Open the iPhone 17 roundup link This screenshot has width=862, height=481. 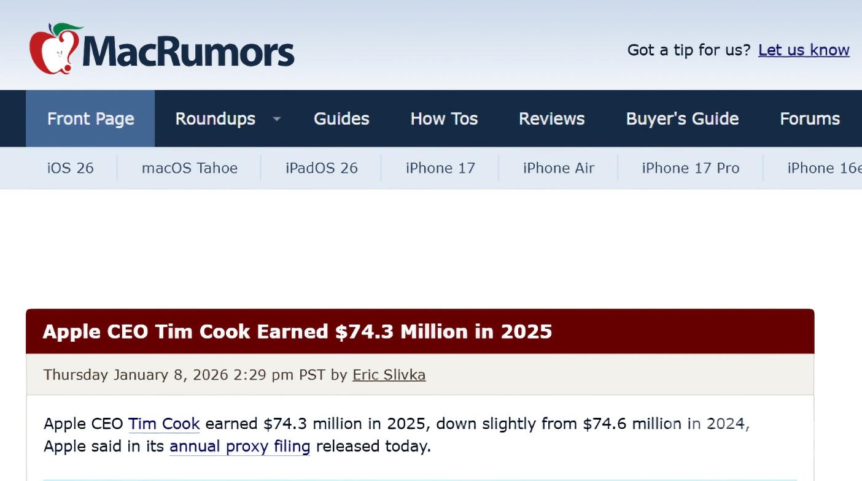(x=440, y=168)
